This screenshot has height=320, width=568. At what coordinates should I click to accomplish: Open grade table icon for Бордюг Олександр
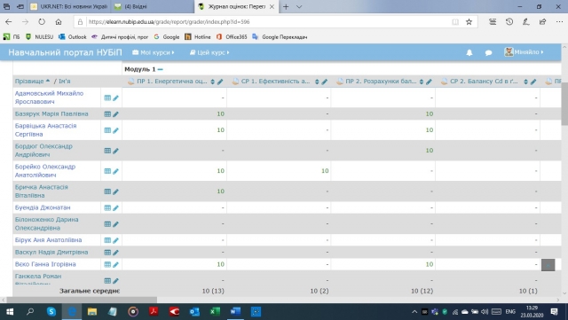107,151
